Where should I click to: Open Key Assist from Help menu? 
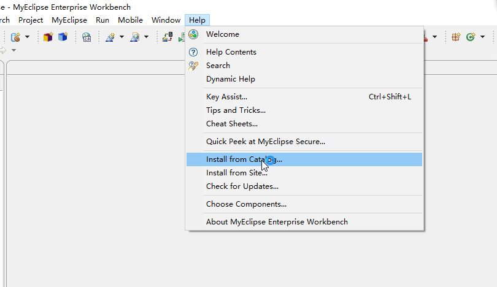[226, 97]
